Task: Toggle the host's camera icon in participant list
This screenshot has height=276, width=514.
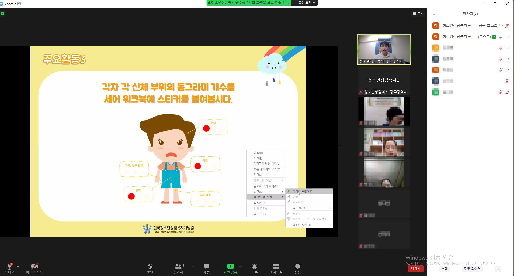Action: click(507, 37)
